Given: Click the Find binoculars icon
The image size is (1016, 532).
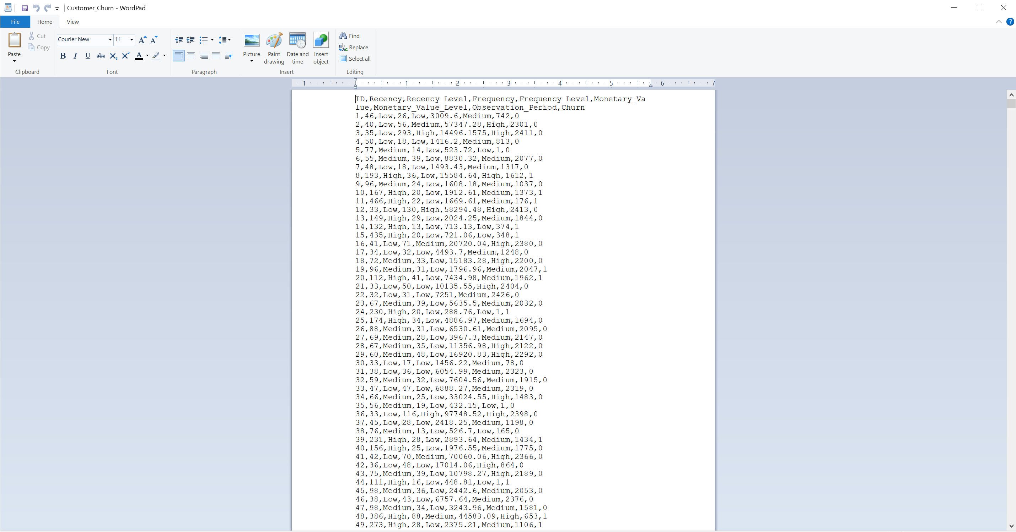Looking at the screenshot, I should tap(343, 36).
